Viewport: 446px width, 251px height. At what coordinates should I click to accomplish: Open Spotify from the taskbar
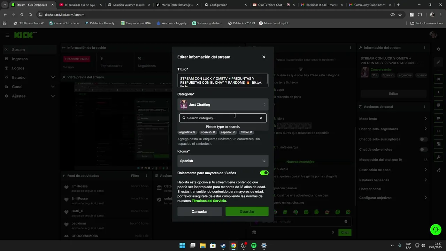tap(254, 245)
